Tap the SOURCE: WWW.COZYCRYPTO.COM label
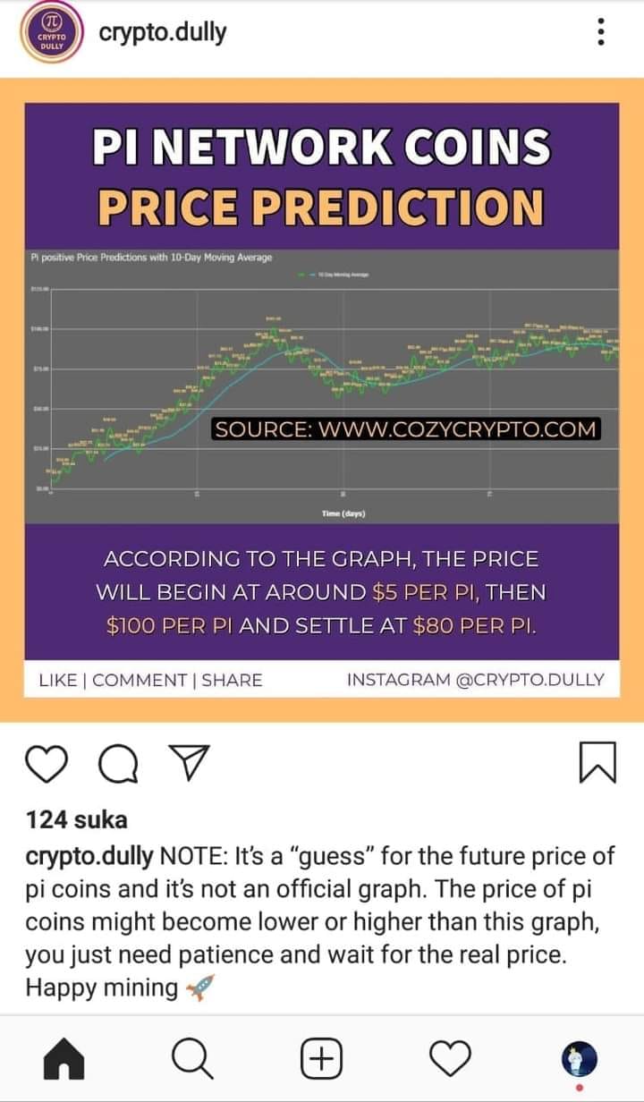The width and height of the screenshot is (644, 1102). point(405,428)
